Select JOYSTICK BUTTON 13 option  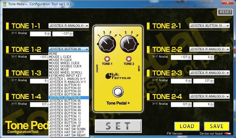(69, 123)
